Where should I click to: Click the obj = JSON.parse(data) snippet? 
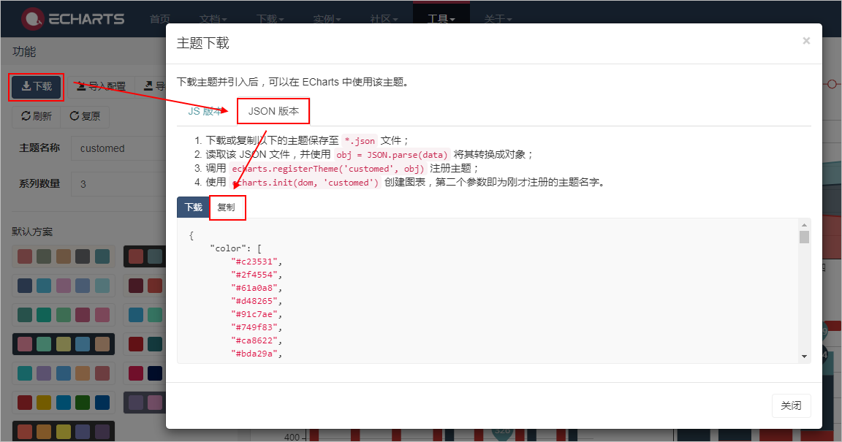392,155
